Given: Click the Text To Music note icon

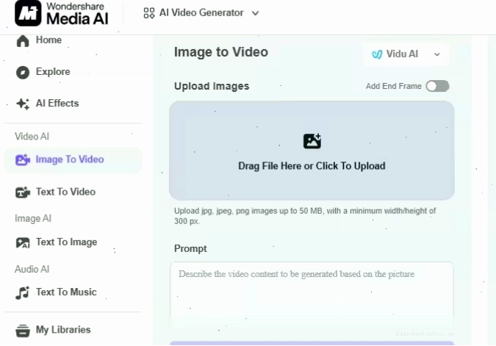Looking at the screenshot, I should pos(23,292).
